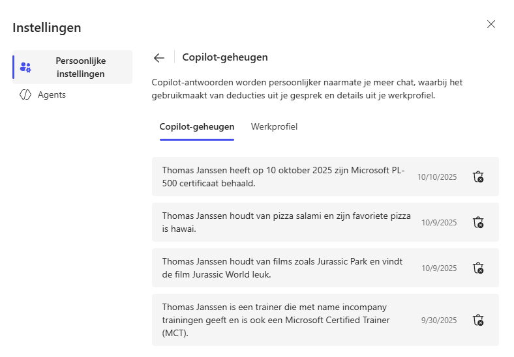Delete the pizza salami memory entry

[x=478, y=222]
